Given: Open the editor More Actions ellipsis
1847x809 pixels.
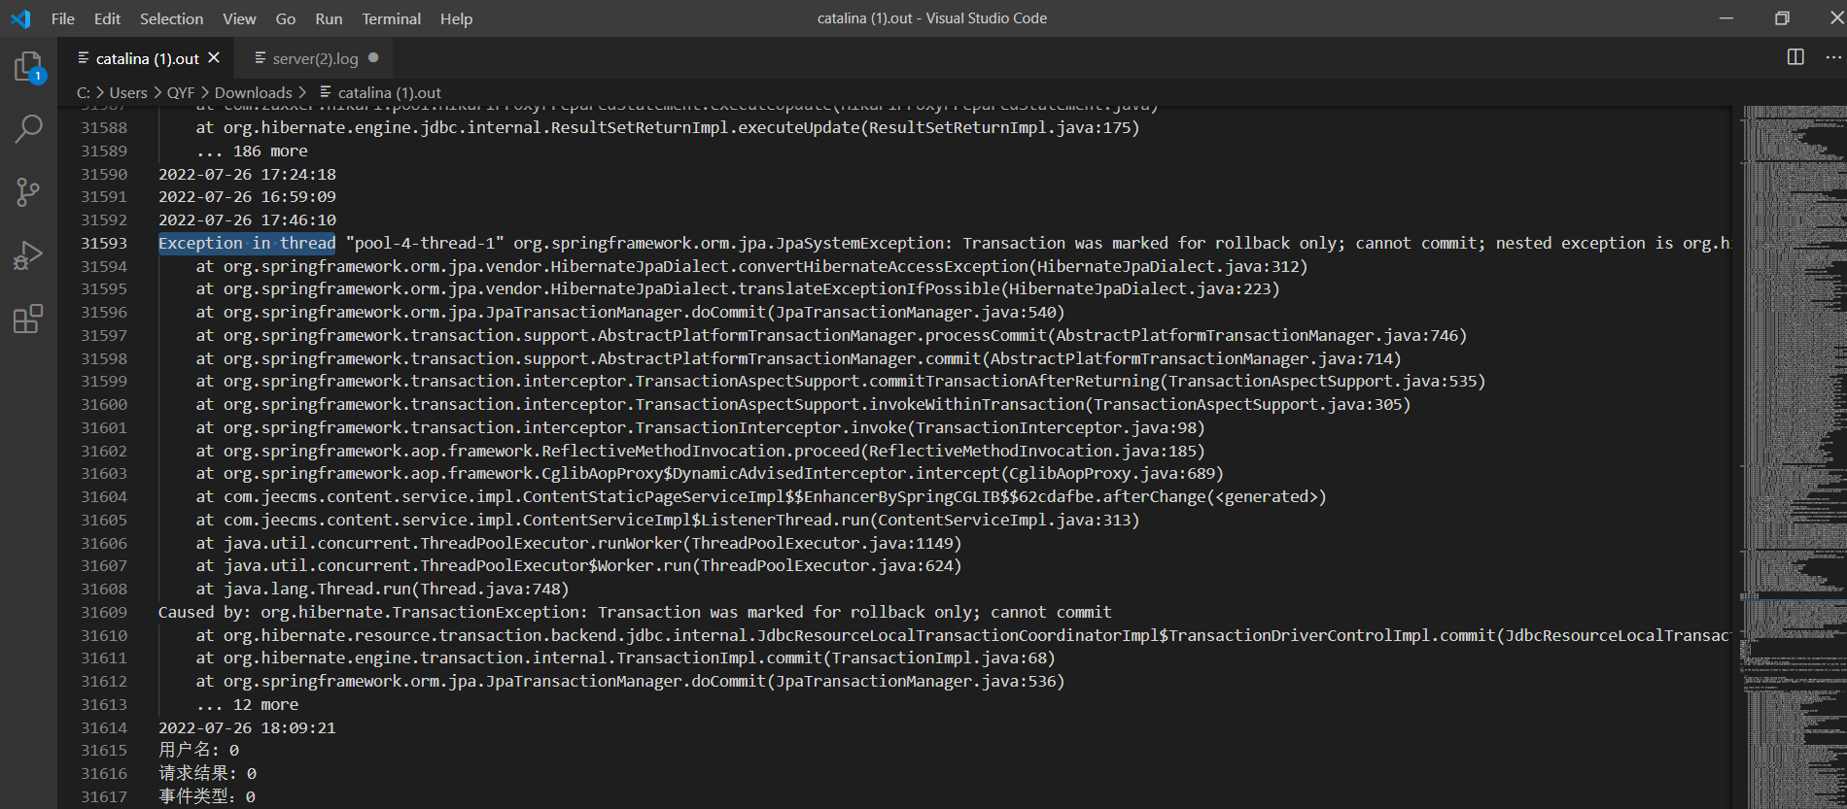Looking at the screenshot, I should 1833,57.
